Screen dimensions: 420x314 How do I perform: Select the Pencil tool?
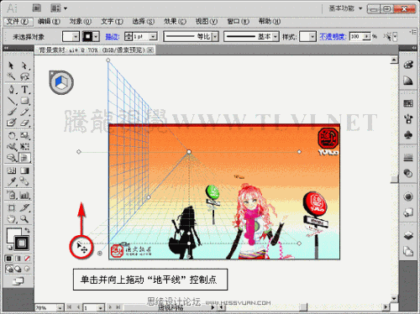24,112
